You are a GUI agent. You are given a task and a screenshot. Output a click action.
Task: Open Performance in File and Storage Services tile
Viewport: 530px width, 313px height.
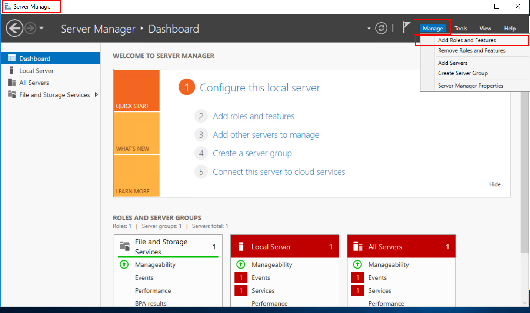(153, 291)
